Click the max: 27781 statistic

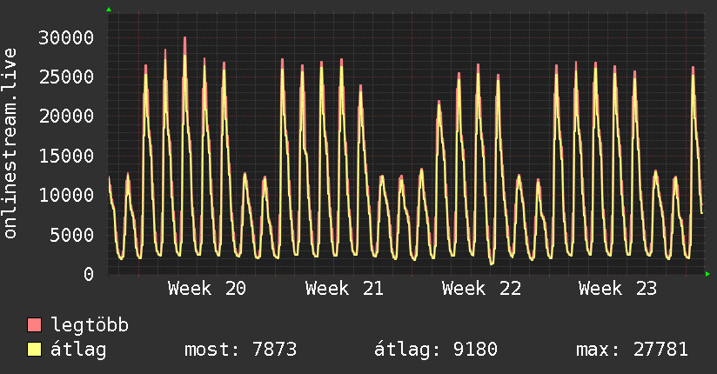632,350
